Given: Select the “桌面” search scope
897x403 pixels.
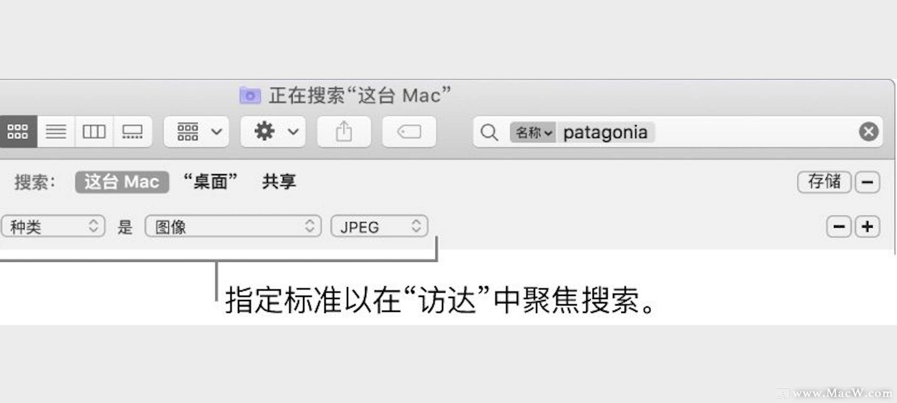Looking at the screenshot, I should point(210,182).
